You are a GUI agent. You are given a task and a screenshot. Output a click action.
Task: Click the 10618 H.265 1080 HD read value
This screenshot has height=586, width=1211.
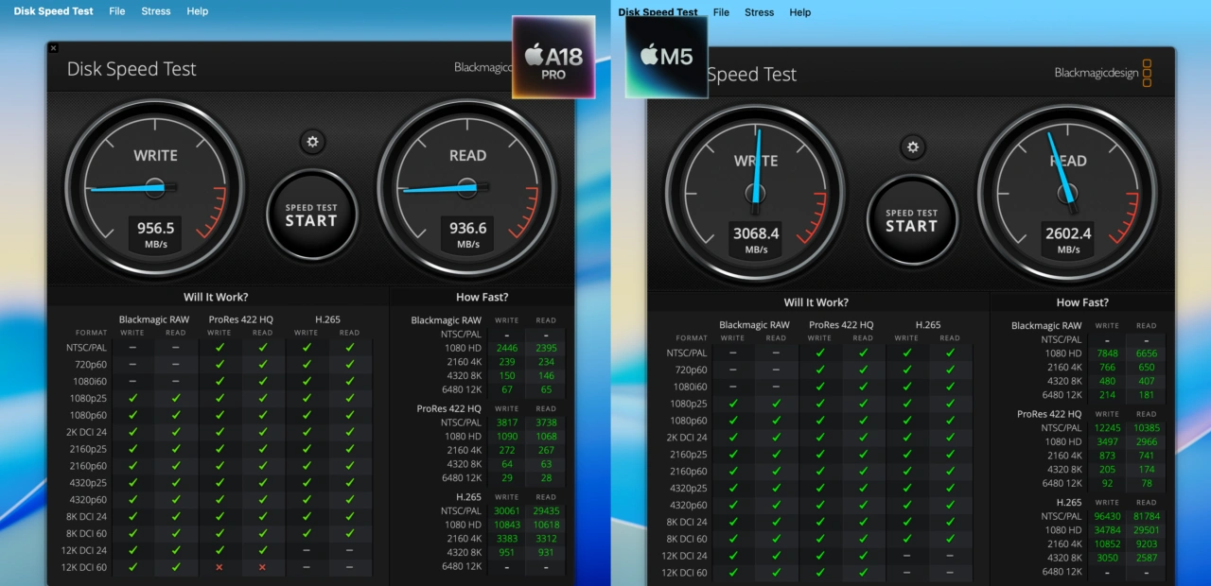pos(546,525)
